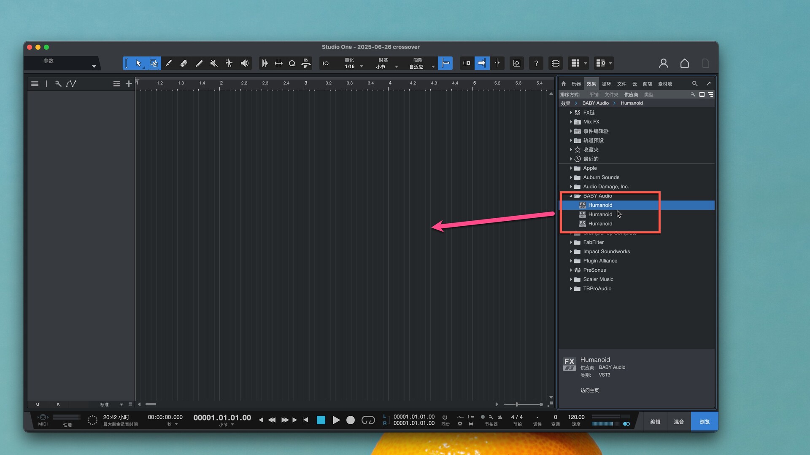Select the Eraser tool
Screen dimensions: 810x455
click(184, 63)
